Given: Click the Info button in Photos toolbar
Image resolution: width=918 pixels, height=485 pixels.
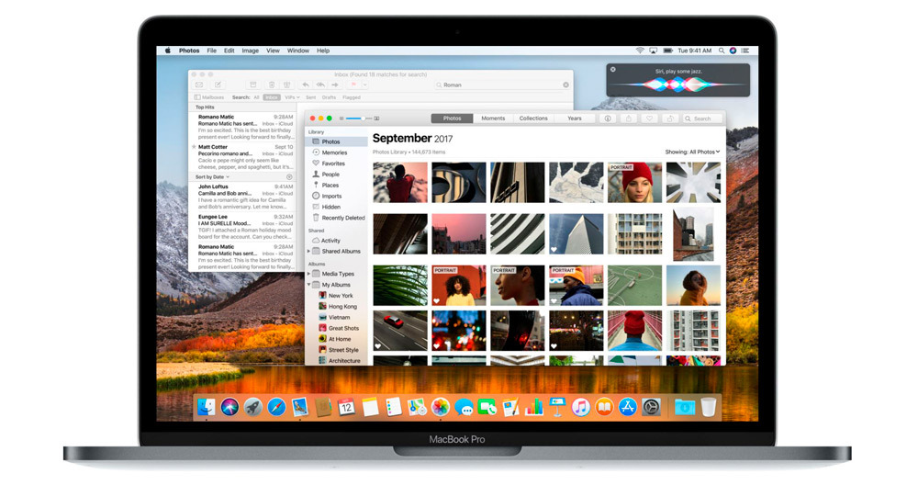Looking at the screenshot, I should click(x=608, y=118).
